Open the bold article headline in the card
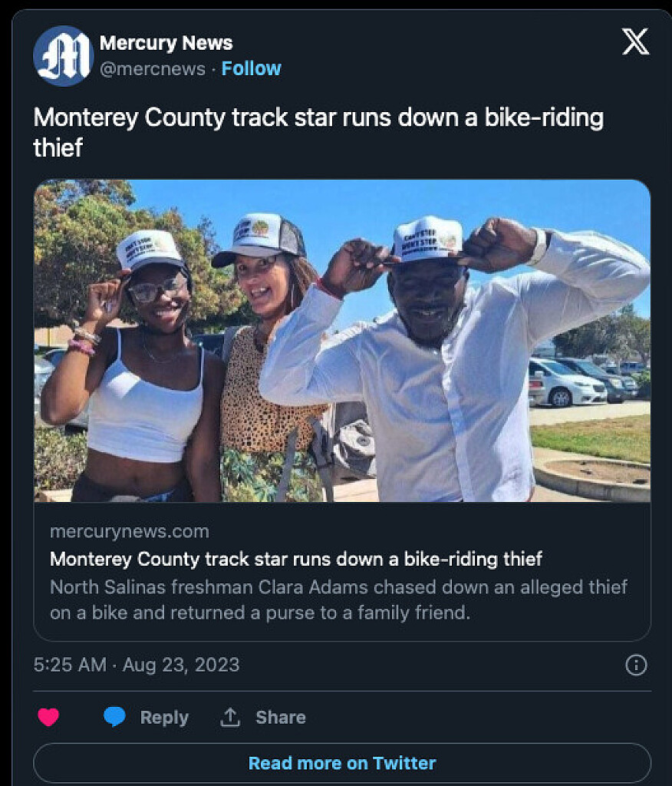This screenshot has height=786, width=672. tap(296, 558)
